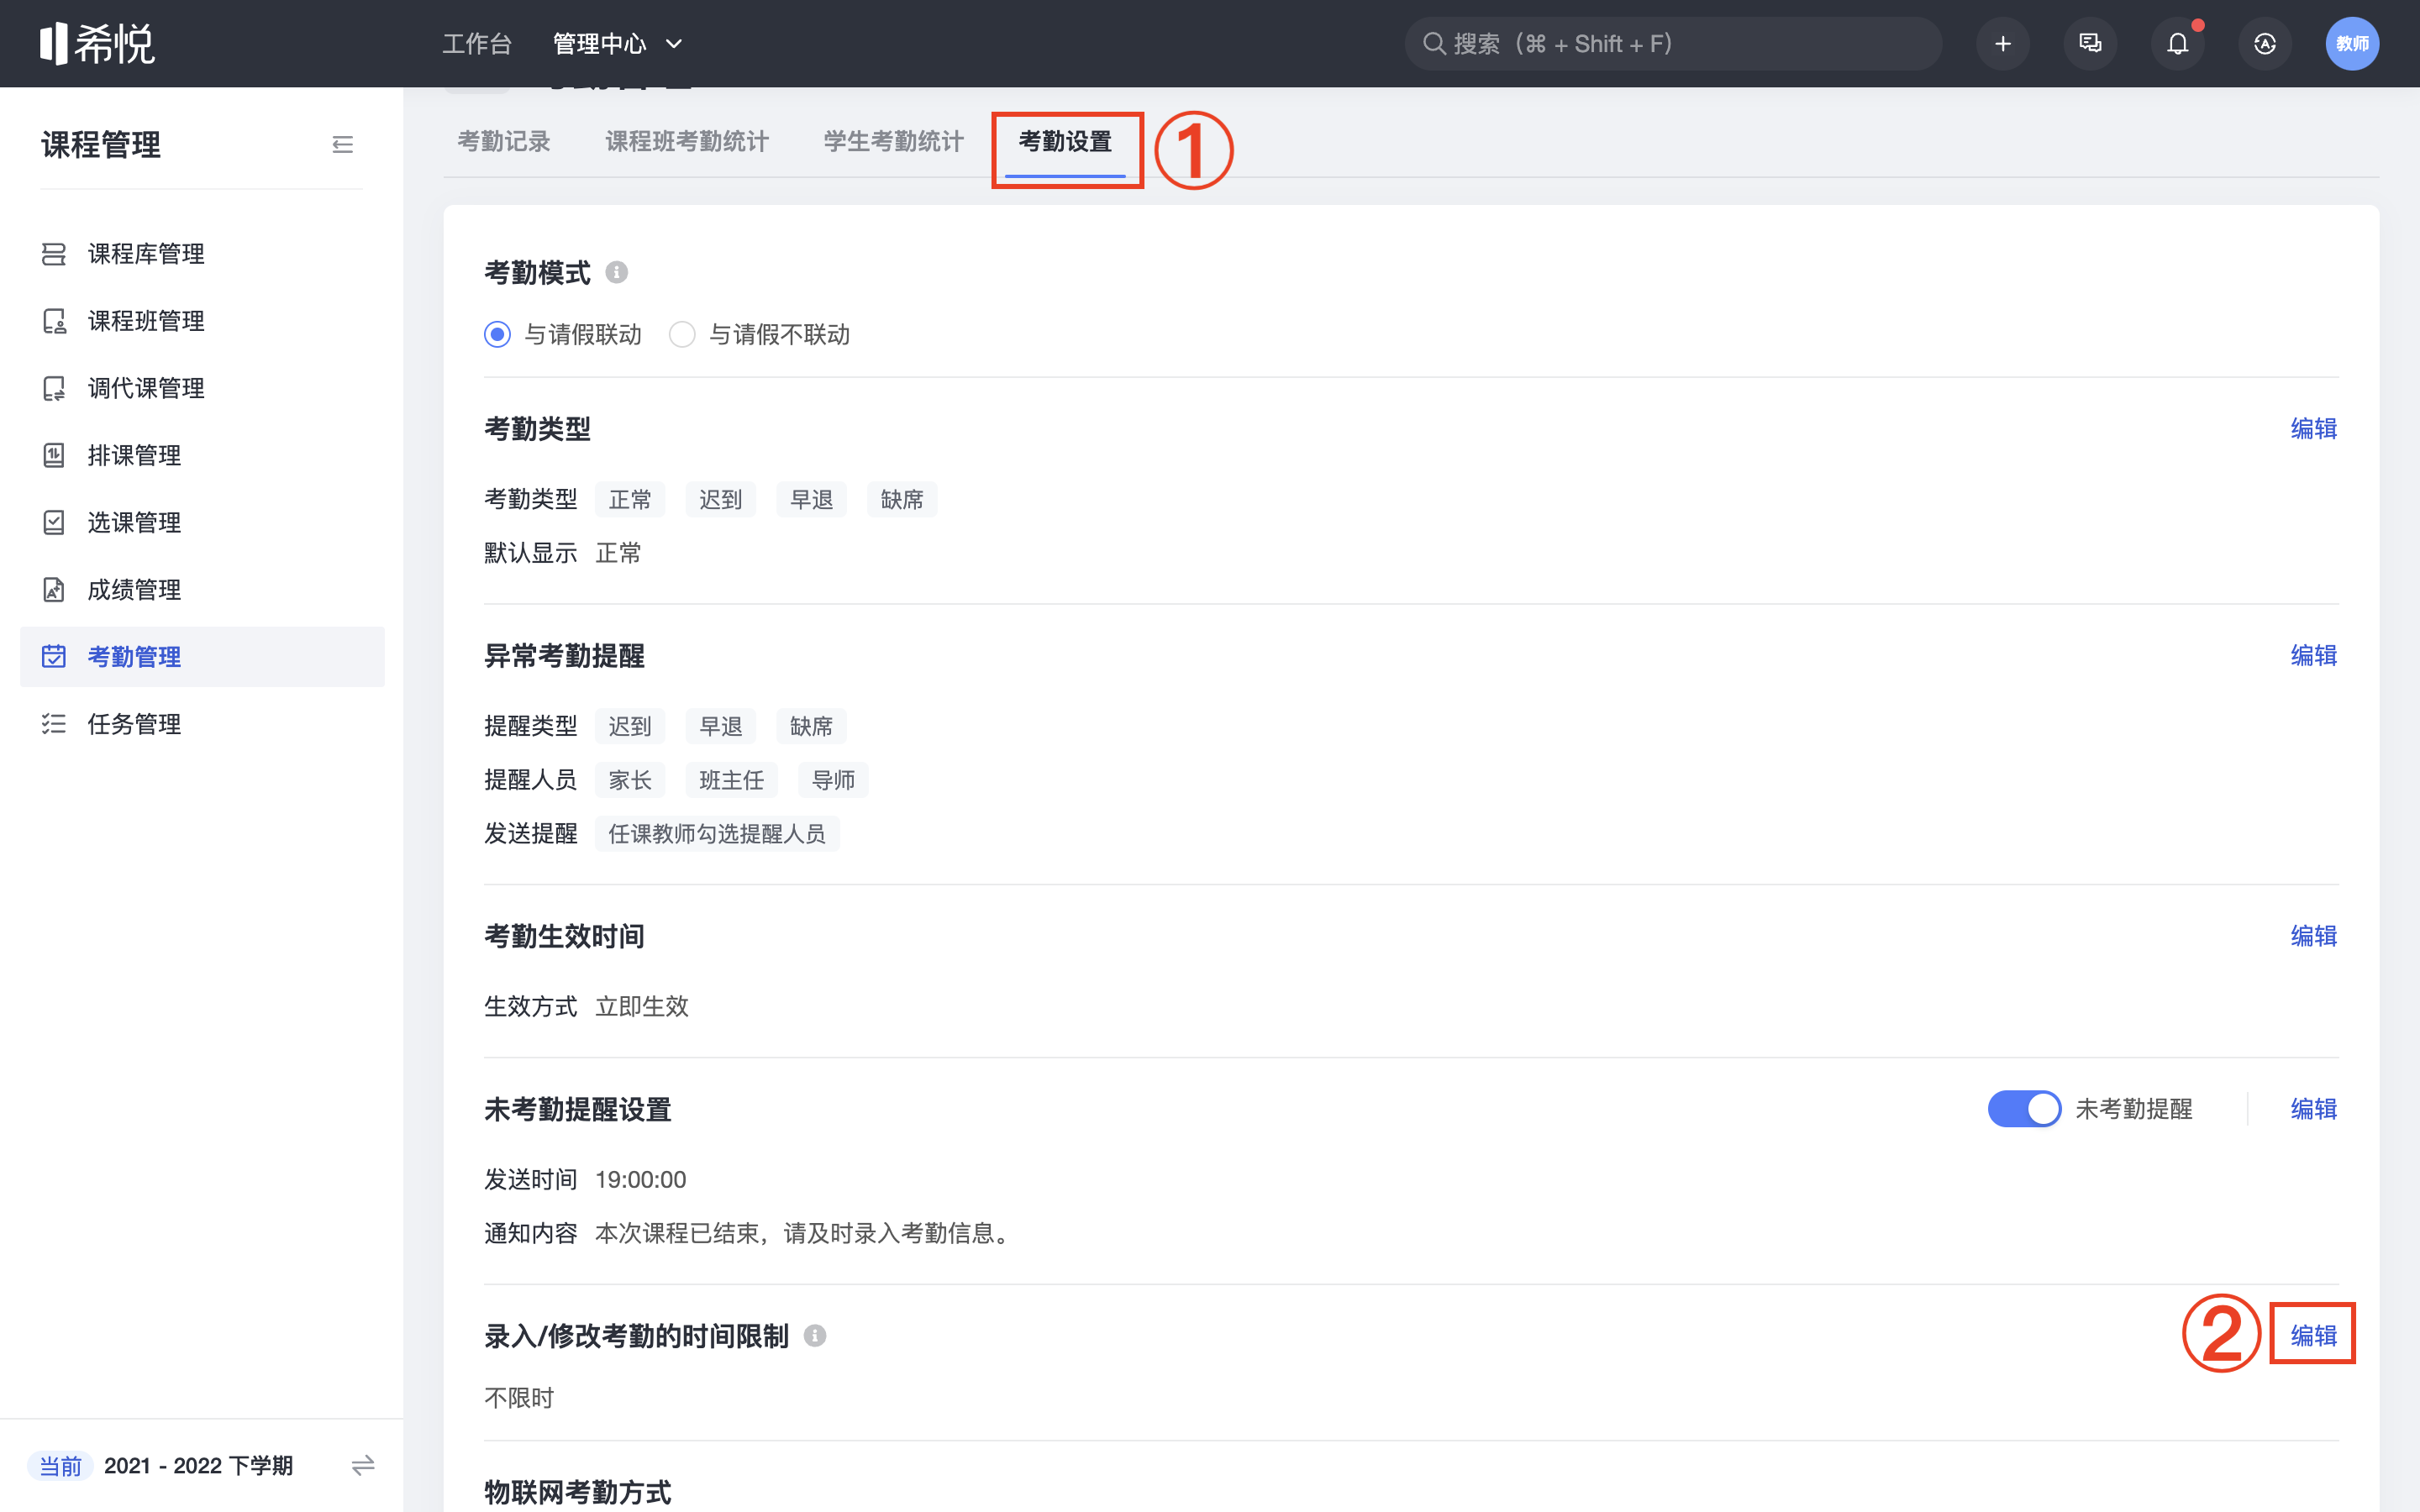Click the 2021 - 2022 下学期 label
The image size is (2420, 1512).
[x=198, y=1465]
